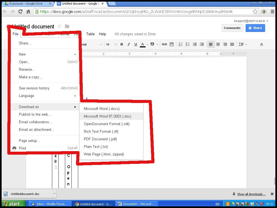Choose Publish to the web...
This screenshot has width=277, height=208.
(45, 115)
